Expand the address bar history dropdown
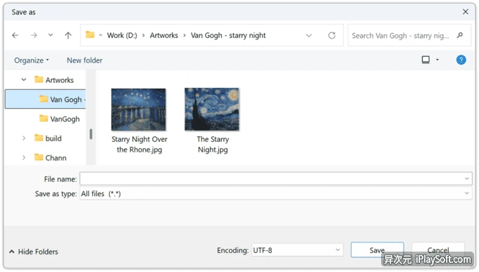The height and width of the screenshot is (272, 479). tap(309, 35)
